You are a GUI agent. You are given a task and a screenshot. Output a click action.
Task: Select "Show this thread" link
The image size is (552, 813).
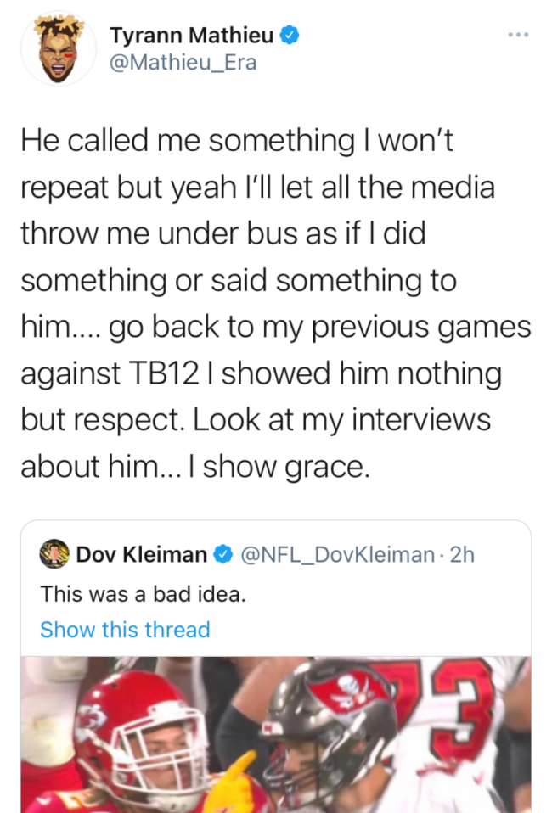point(125,630)
